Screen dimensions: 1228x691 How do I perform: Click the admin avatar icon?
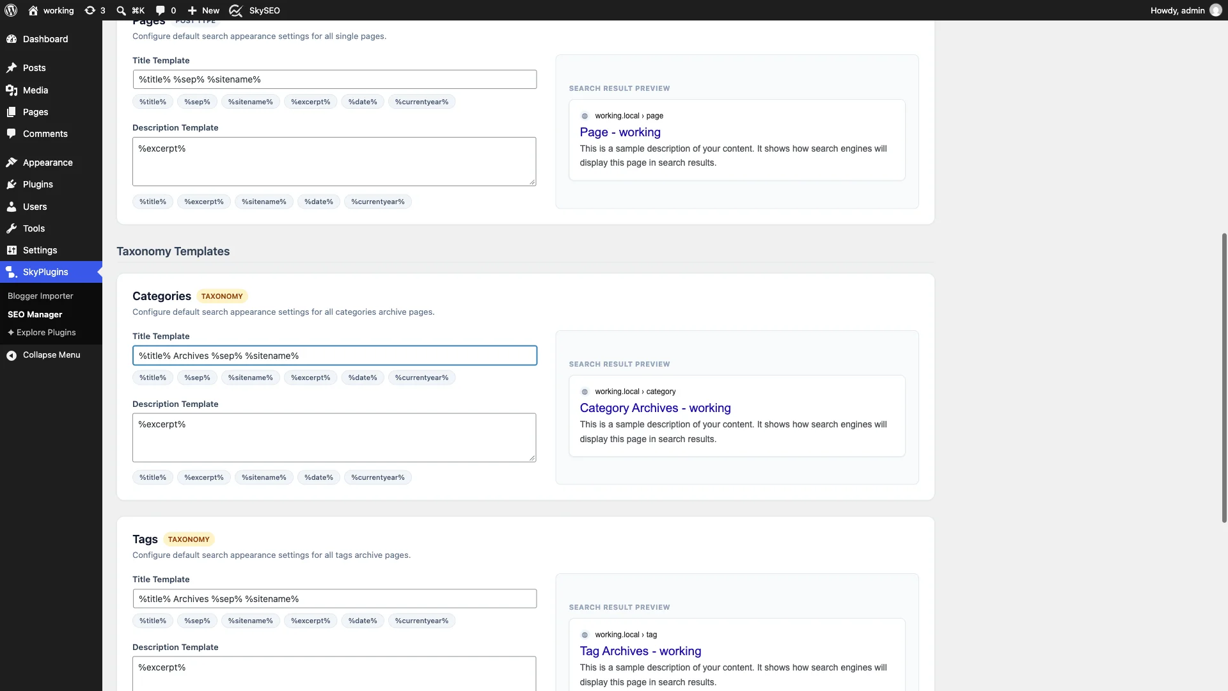point(1215,10)
